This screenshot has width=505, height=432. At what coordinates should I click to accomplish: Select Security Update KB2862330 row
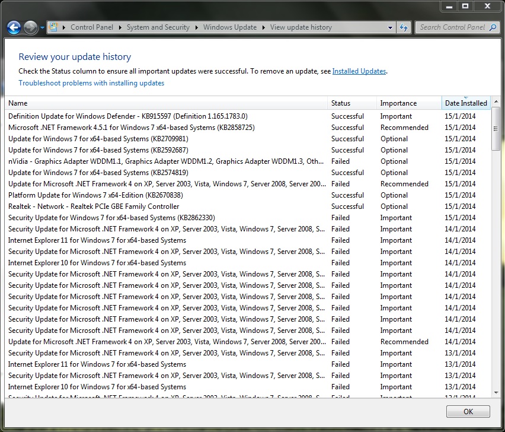[x=248, y=218]
